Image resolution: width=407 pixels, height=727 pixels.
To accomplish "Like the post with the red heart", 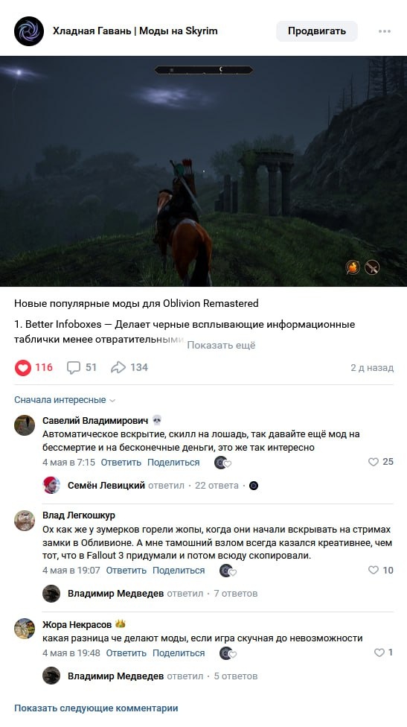I will pyautogui.click(x=22, y=368).
